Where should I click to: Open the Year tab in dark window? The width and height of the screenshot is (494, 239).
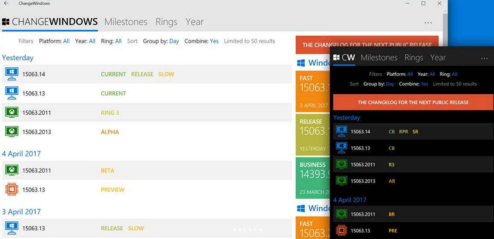coord(438,58)
